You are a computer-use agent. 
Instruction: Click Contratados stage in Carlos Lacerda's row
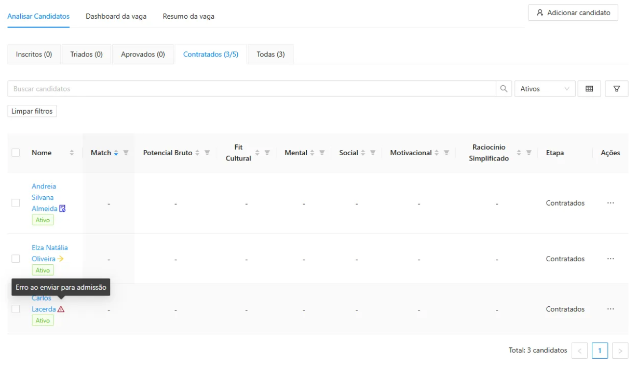click(x=565, y=309)
